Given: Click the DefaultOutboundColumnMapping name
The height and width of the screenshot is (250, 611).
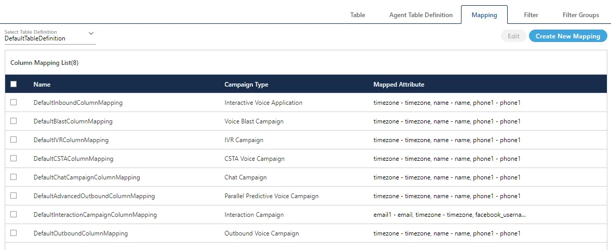Looking at the screenshot, I should pyautogui.click(x=80, y=233).
